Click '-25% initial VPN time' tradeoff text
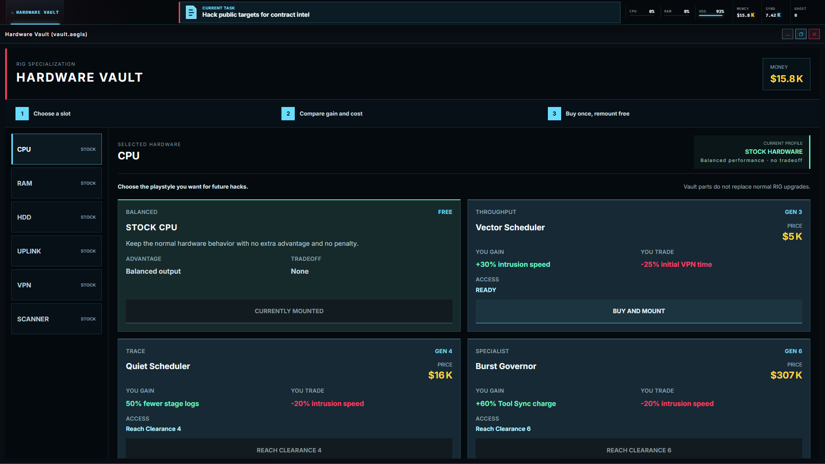 point(676,264)
